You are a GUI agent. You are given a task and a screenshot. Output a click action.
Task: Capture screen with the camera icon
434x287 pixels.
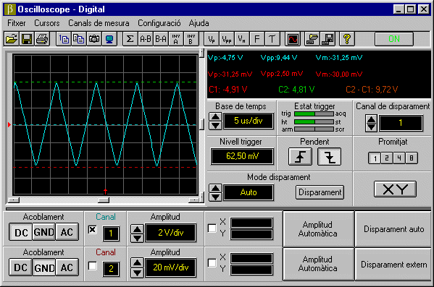94,39
